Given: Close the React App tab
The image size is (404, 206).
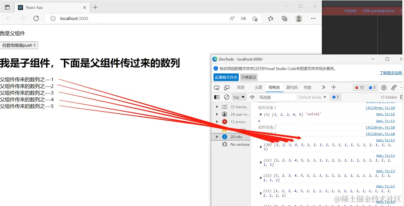Looking at the screenshot, I should click(84, 8).
